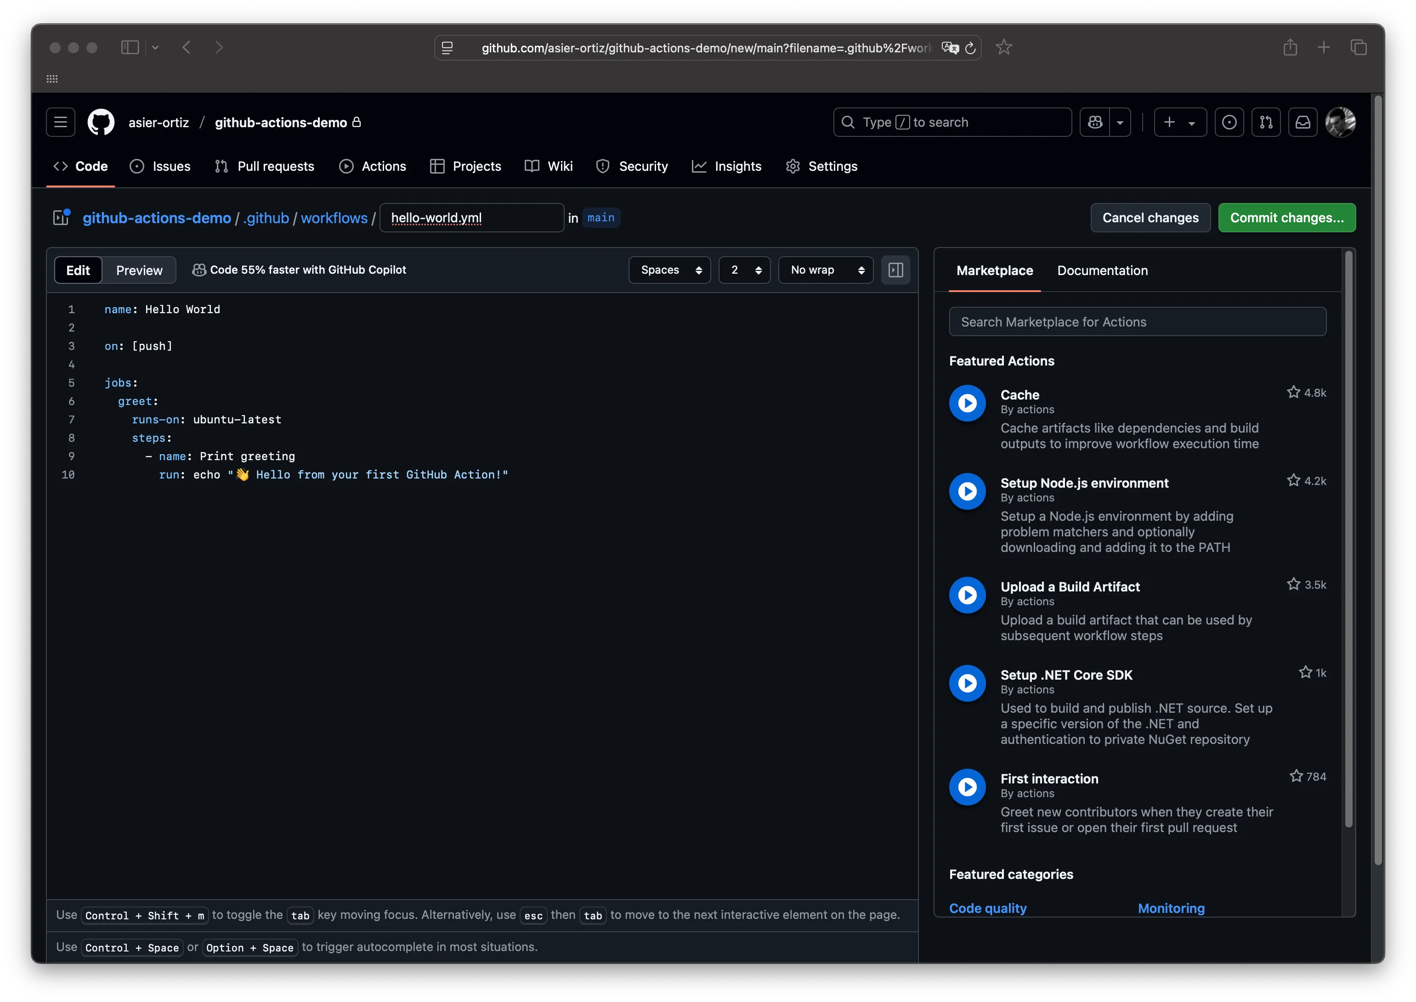Image resolution: width=1416 pixels, height=1002 pixels.
Task: Switch to Documentation tab
Action: pyautogui.click(x=1102, y=270)
